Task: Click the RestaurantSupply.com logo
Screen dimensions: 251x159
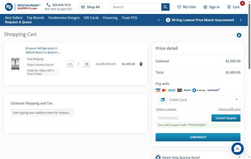Action: pyautogui.click(x=23, y=7)
